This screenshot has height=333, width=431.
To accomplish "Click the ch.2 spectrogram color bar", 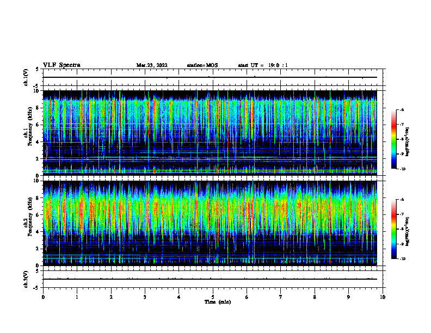I will coord(393,229).
